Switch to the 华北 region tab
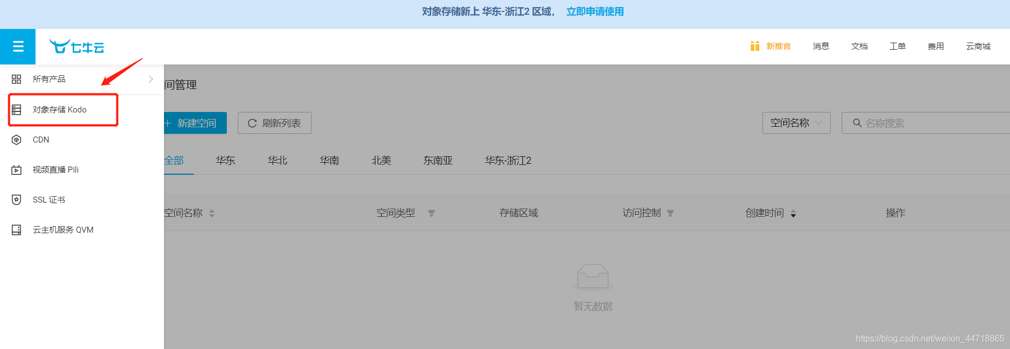Image resolution: width=1010 pixels, height=349 pixels. coord(278,161)
